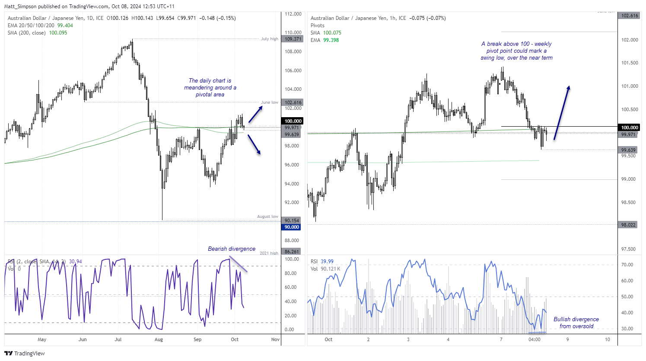This screenshot has width=646, height=361.
Task: Select the hourly chart title 'Australian Dollar / Japanese Yen, 1h, ICE'
Action: (x=358, y=18)
